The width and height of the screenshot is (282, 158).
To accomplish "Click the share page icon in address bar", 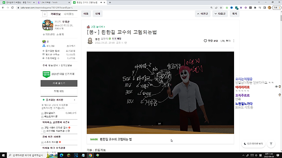I will coord(216,8).
